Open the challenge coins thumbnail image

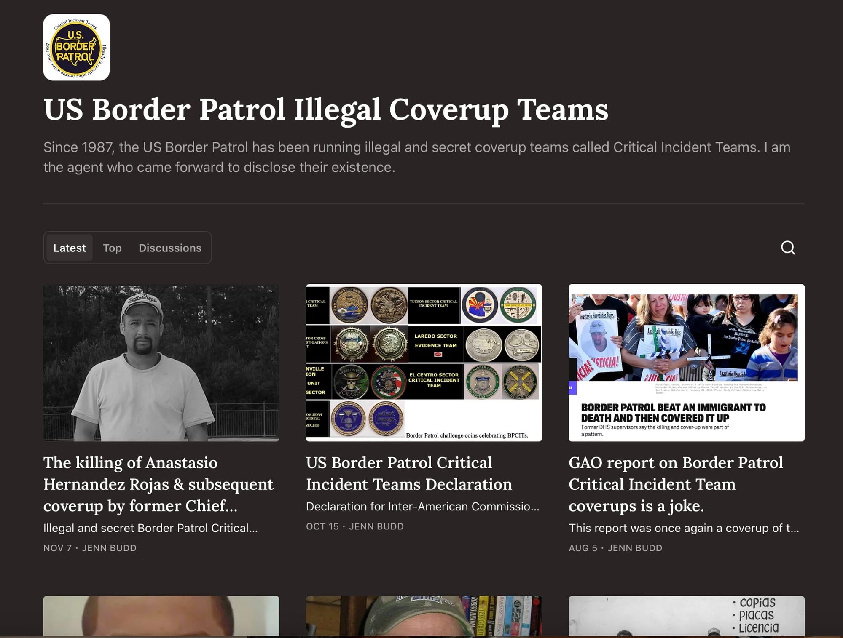(x=424, y=363)
